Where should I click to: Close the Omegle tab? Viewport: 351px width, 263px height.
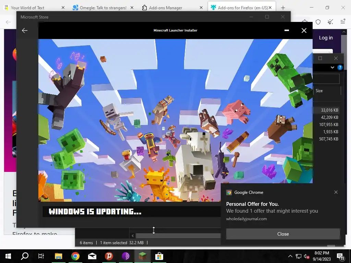[132, 8]
